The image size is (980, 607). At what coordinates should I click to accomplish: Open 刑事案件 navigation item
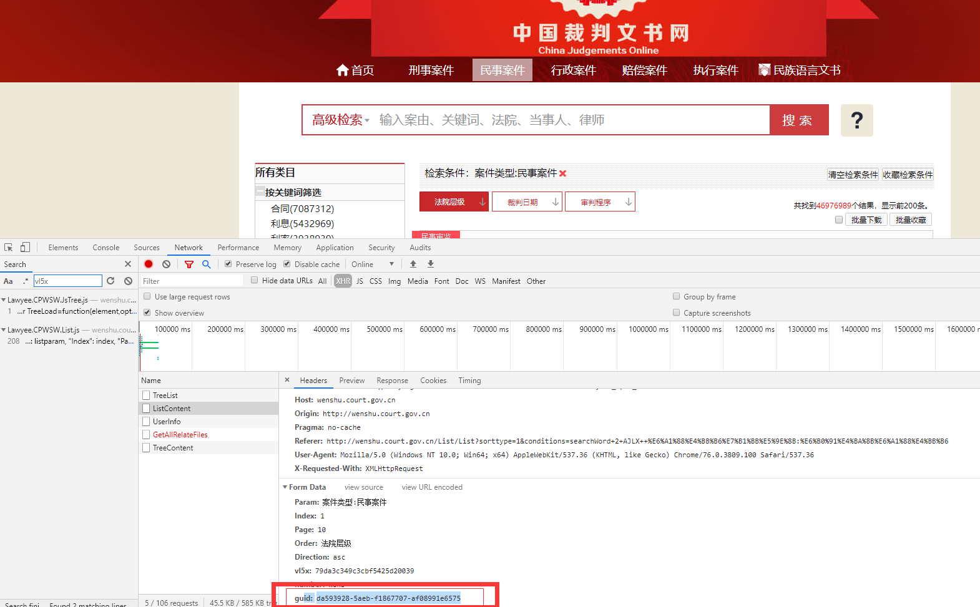coord(431,70)
